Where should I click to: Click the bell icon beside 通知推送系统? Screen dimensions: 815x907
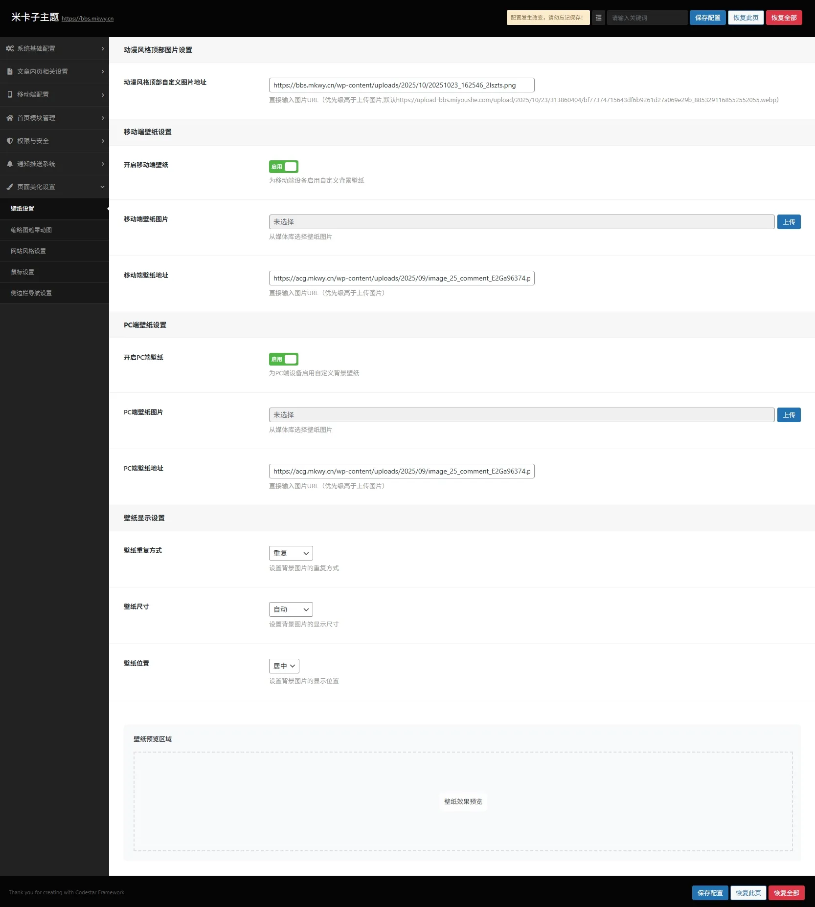[x=10, y=164]
